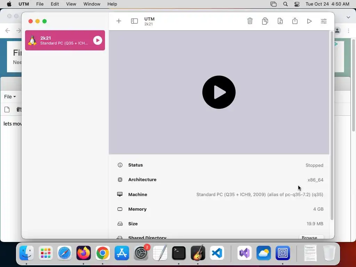
Task: Open Visual Studio Code from the Dock
Action: click(217, 253)
